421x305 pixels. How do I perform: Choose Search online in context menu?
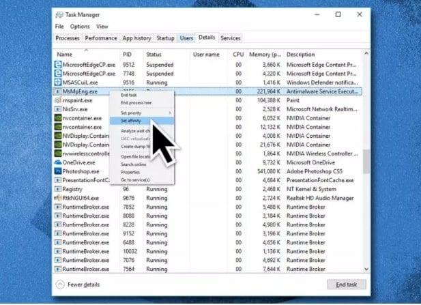(x=142, y=164)
